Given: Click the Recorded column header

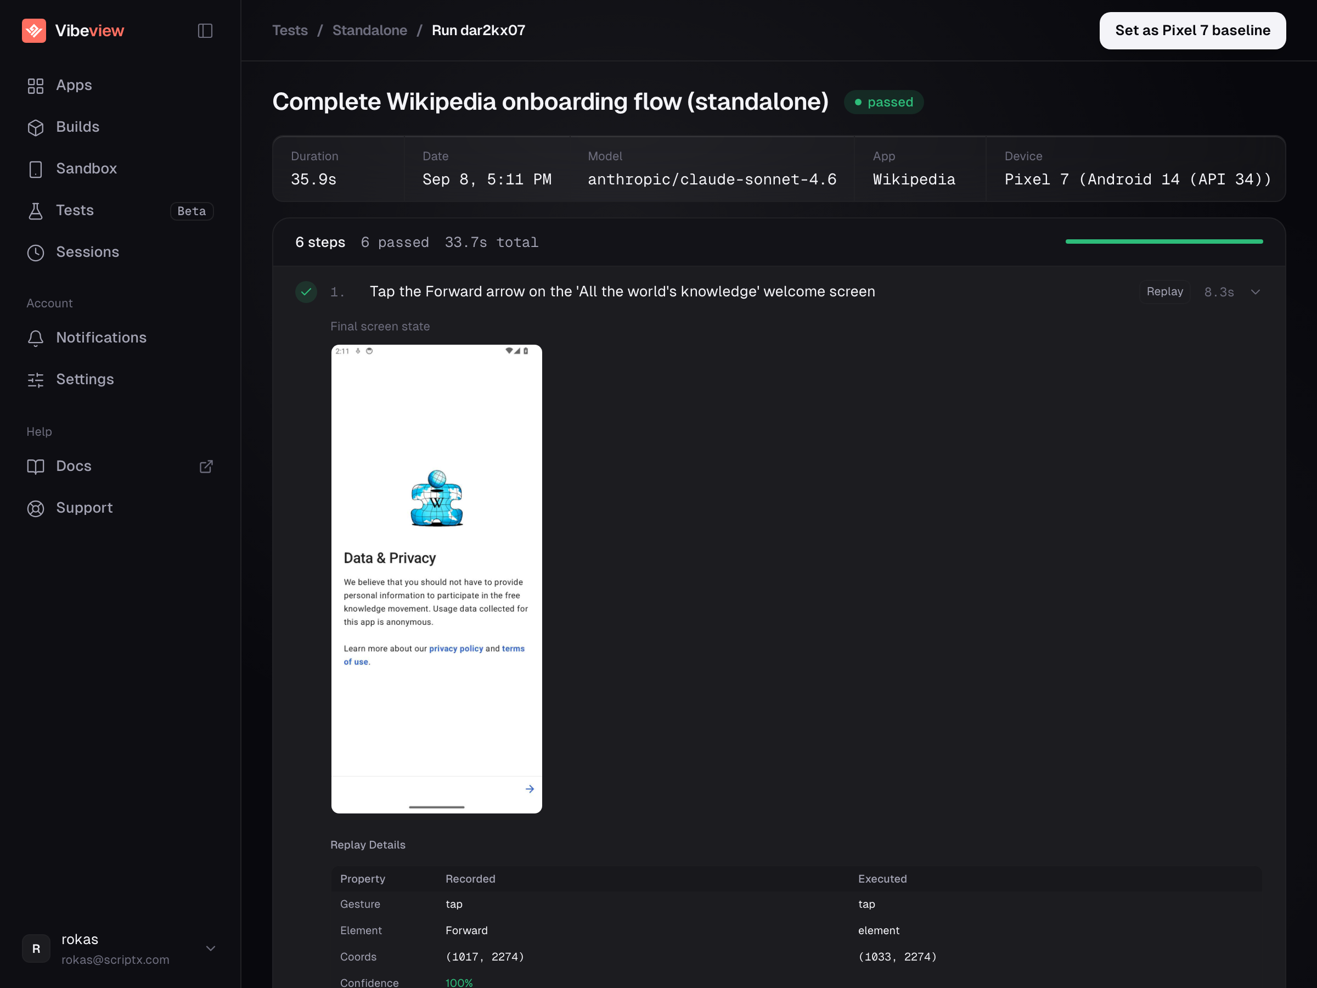Looking at the screenshot, I should (470, 879).
